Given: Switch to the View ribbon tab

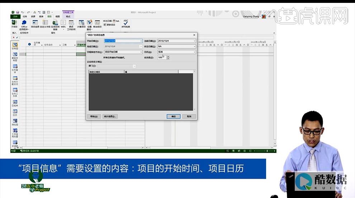Looking at the screenshot, I should (x=57, y=16).
